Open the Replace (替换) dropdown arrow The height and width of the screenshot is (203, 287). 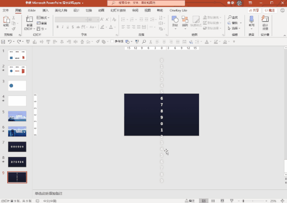click(x=241, y=23)
